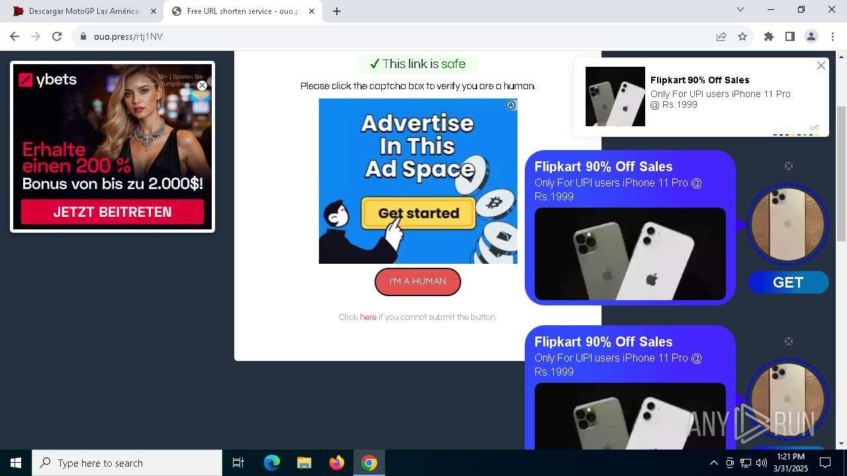The width and height of the screenshot is (847, 476).
Task: Click the top notification Flipkart 90% Off Sales title
Action: [x=700, y=80]
